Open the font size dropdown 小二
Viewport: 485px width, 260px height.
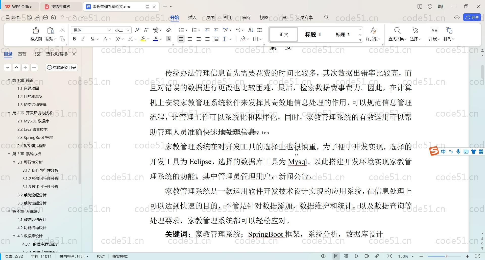tap(128, 30)
